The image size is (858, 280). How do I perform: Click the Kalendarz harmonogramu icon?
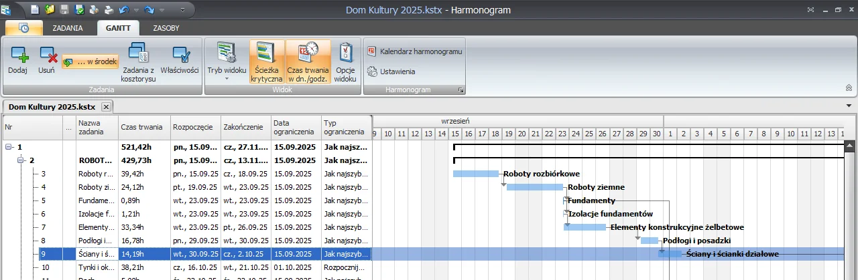372,51
